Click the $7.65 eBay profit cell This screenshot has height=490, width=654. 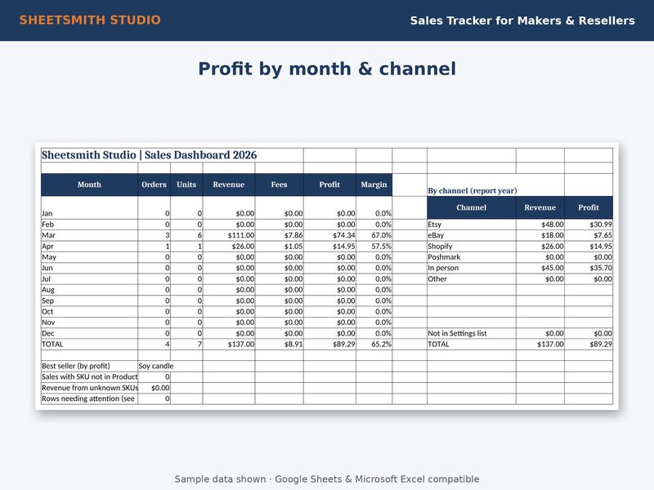(x=589, y=235)
